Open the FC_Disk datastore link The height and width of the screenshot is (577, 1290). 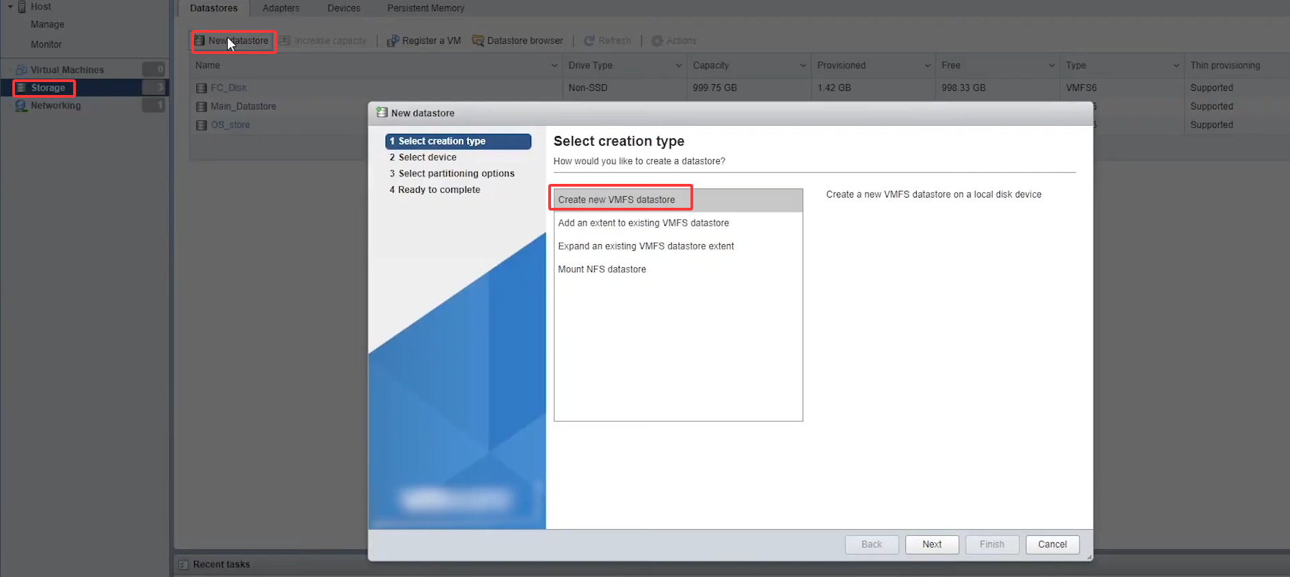tap(229, 88)
